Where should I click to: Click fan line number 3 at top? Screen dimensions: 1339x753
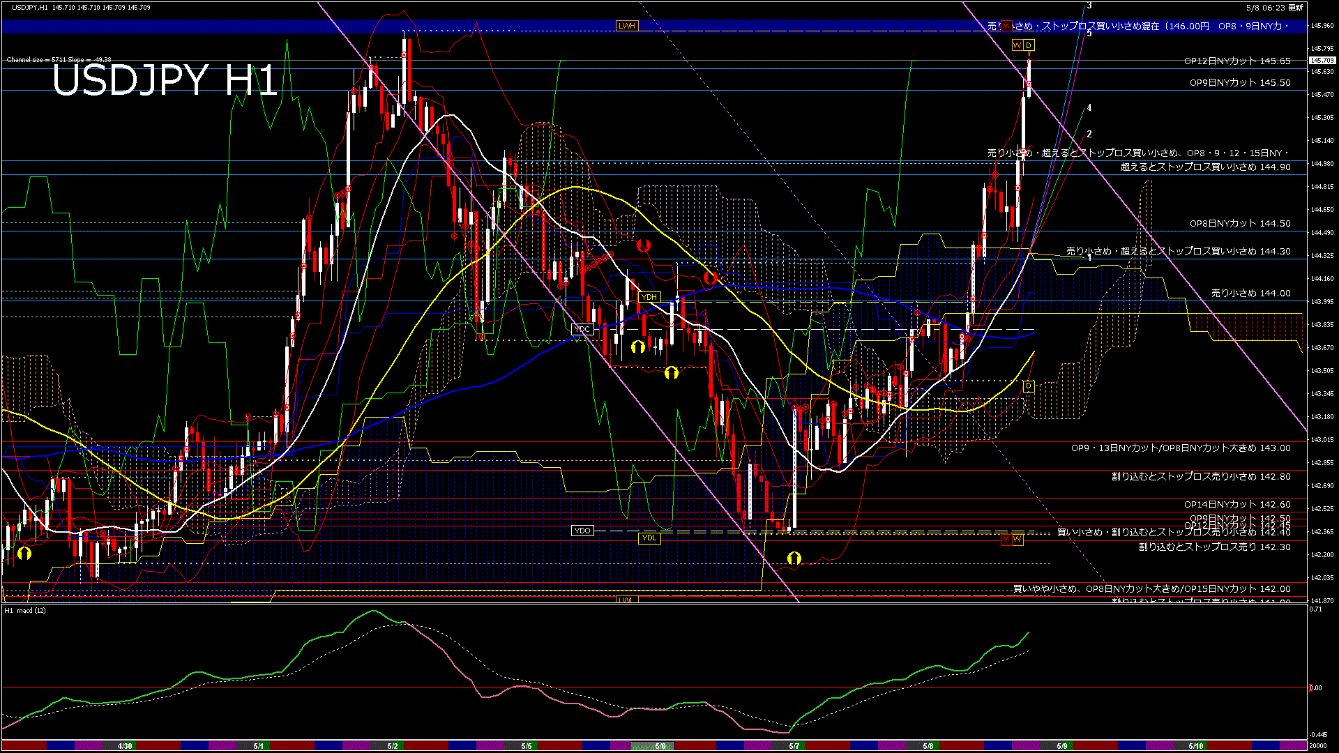click(1089, 6)
